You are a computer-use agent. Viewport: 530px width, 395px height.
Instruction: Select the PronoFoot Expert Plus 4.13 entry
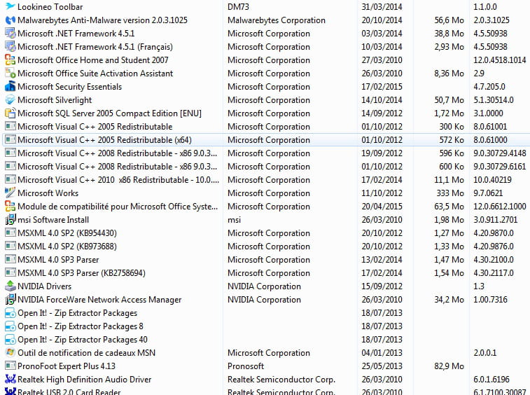tap(66, 366)
